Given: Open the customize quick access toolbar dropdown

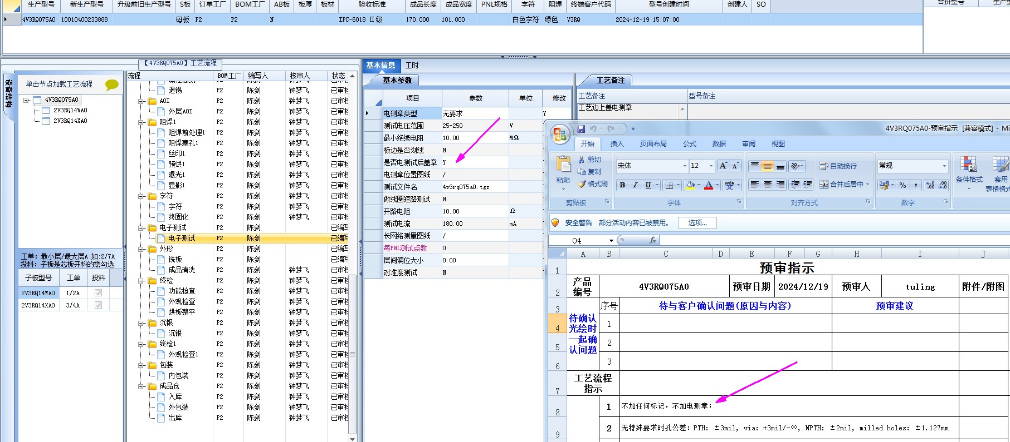Looking at the screenshot, I should coord(633,128).
